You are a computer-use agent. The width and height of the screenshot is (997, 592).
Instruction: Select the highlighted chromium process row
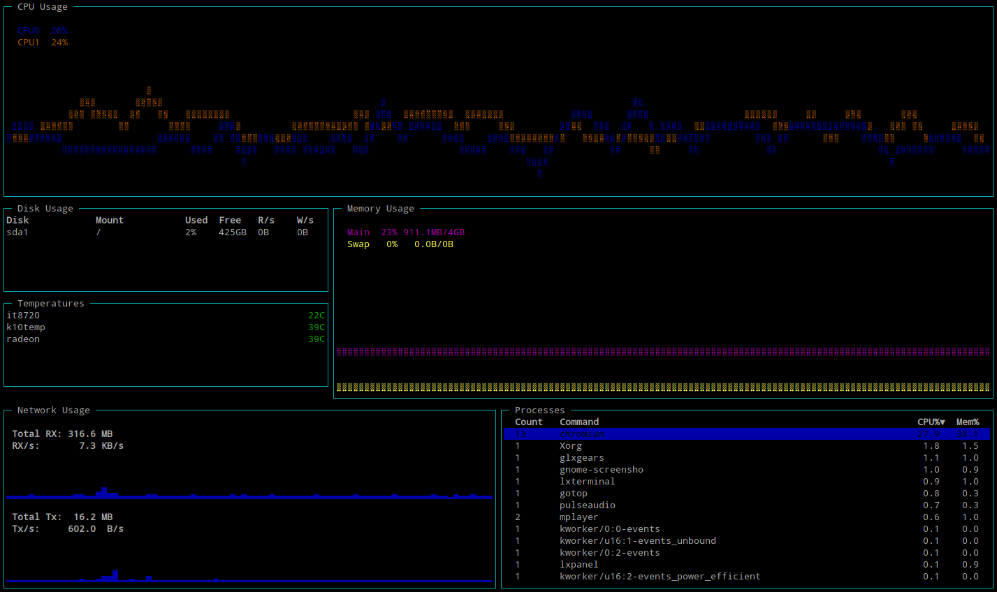pyautogui.click(x=747, y=434)
